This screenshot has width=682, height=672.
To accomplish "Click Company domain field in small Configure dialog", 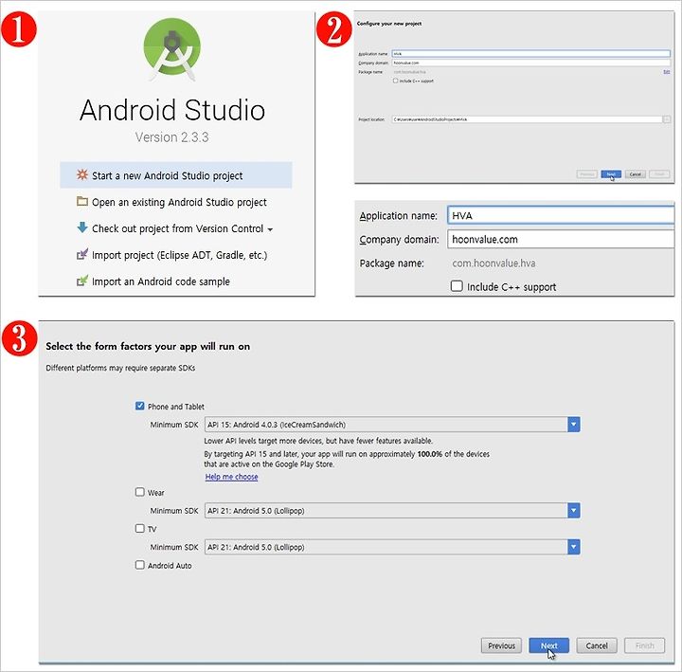I will pos(530,63).
